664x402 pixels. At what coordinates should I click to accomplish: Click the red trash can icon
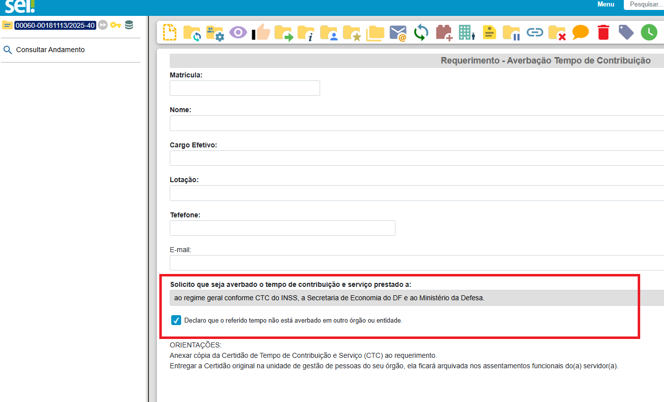click(603, 33)
